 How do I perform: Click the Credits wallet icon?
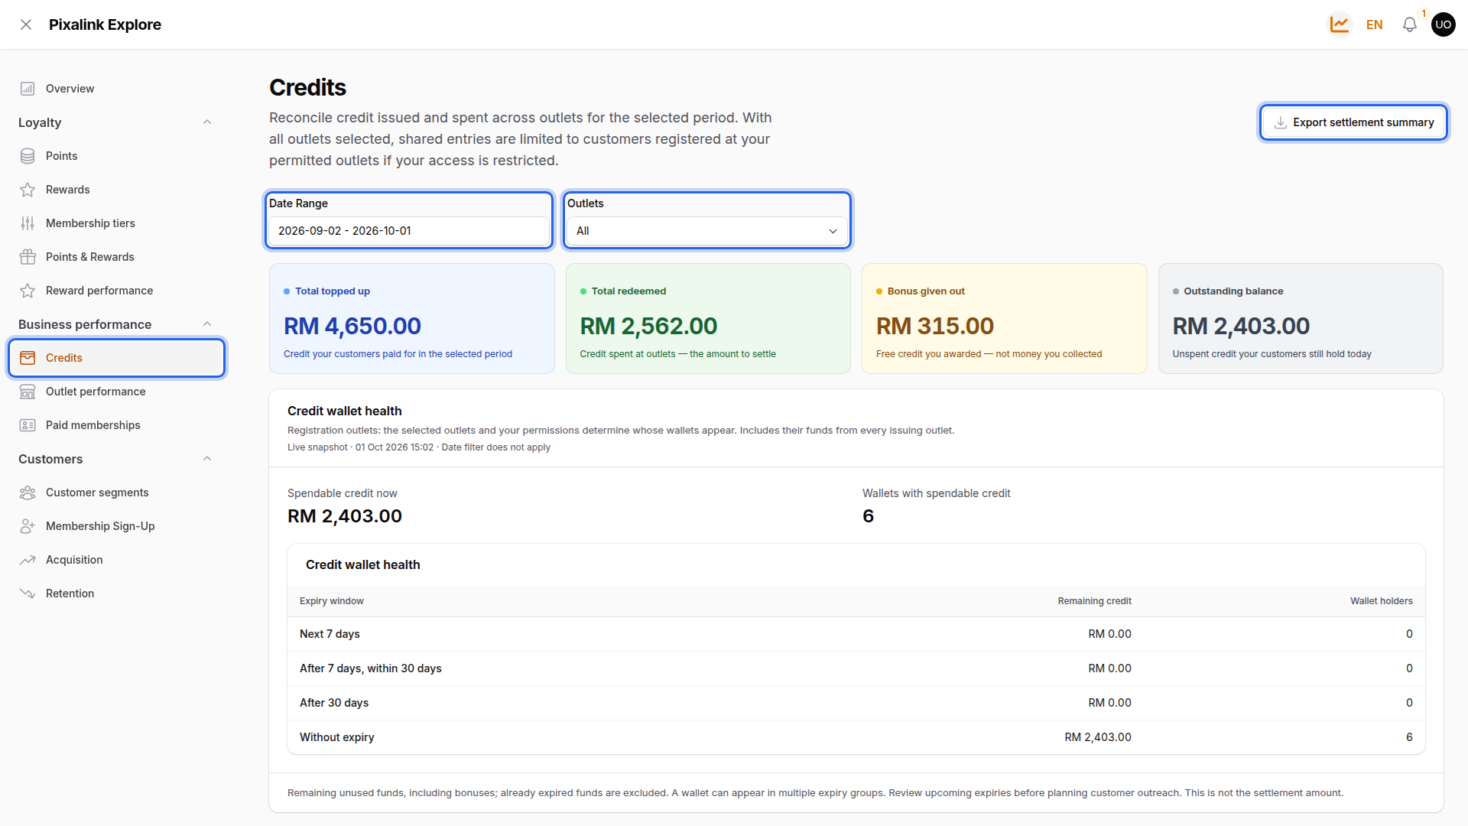coord(28,358)
